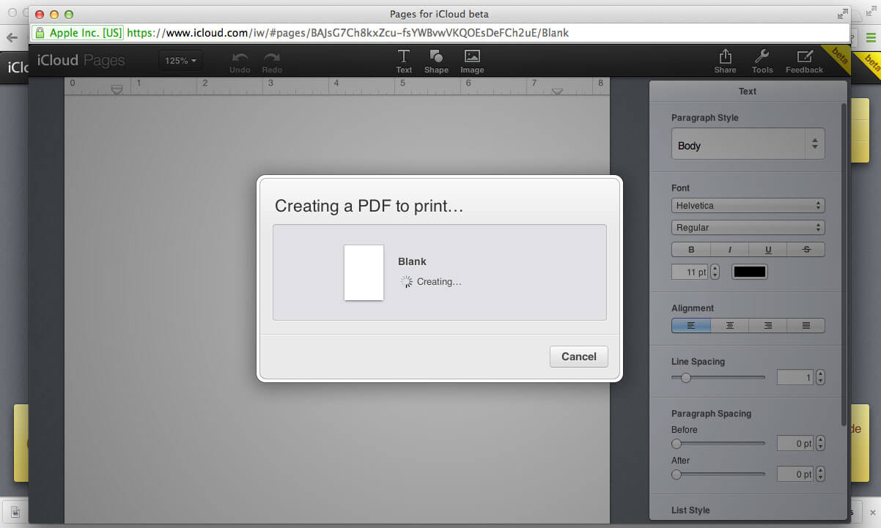Select center text alignment
Viewport: 881px width, 528px height.
point(730,325)
